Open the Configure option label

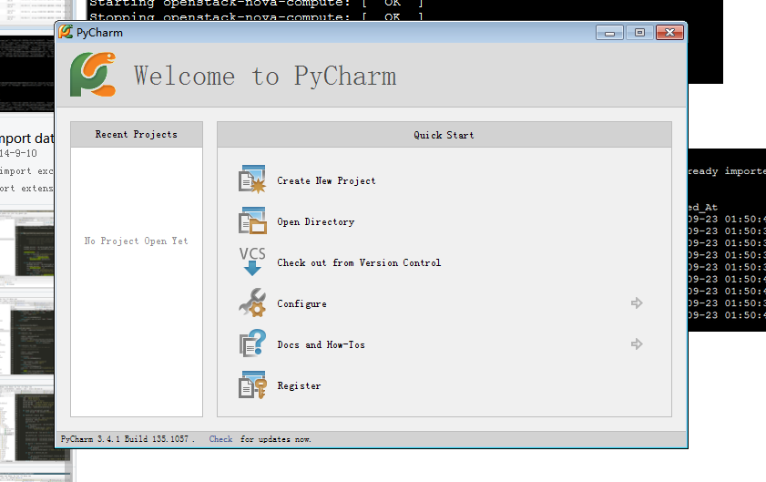301,304
